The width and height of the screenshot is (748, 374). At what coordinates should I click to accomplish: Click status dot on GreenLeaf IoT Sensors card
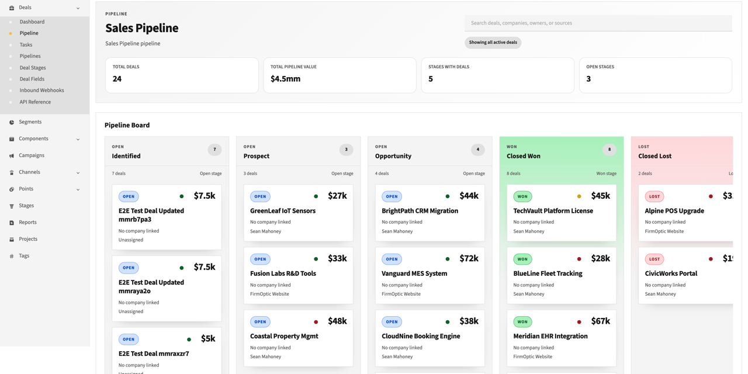(316, 196)
